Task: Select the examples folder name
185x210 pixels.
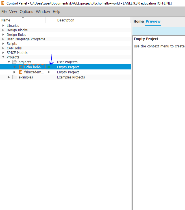Action: tap(26, 77)
